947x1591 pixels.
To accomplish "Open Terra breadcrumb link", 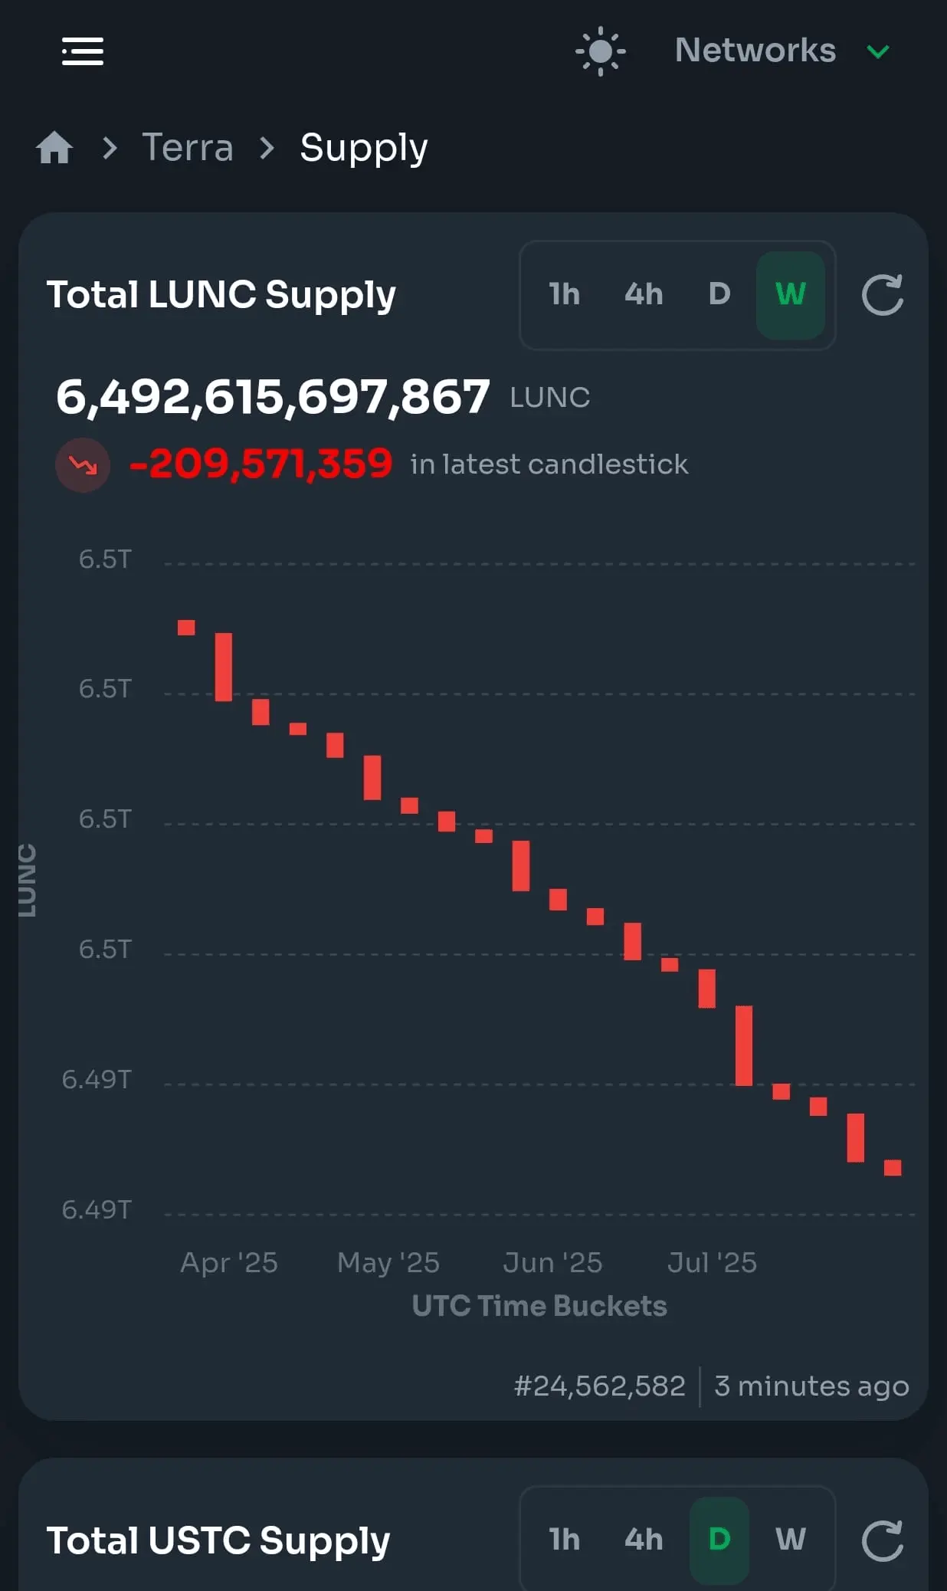I will (x=188, y=147).
